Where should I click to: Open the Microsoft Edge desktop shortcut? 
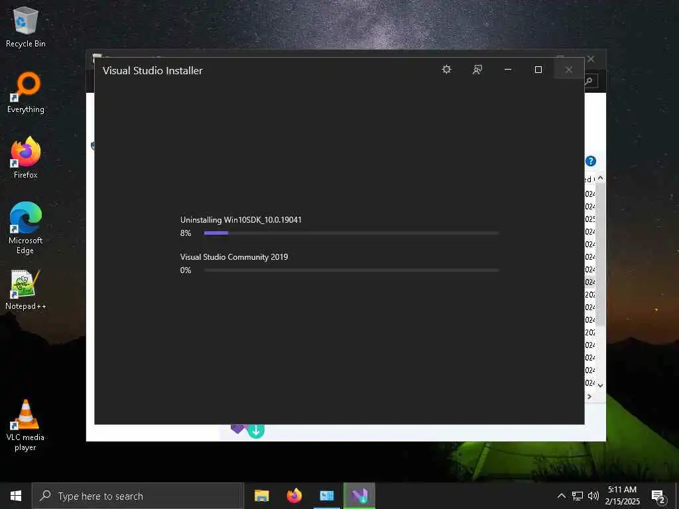pos(26,228)
